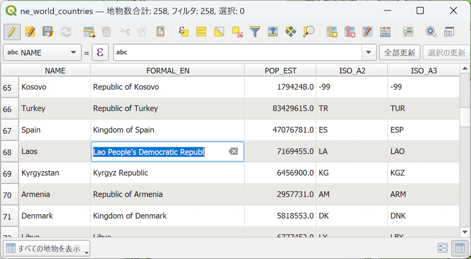
Task: Expand the expression history dropdown arrow
Action: click(369, 53)
